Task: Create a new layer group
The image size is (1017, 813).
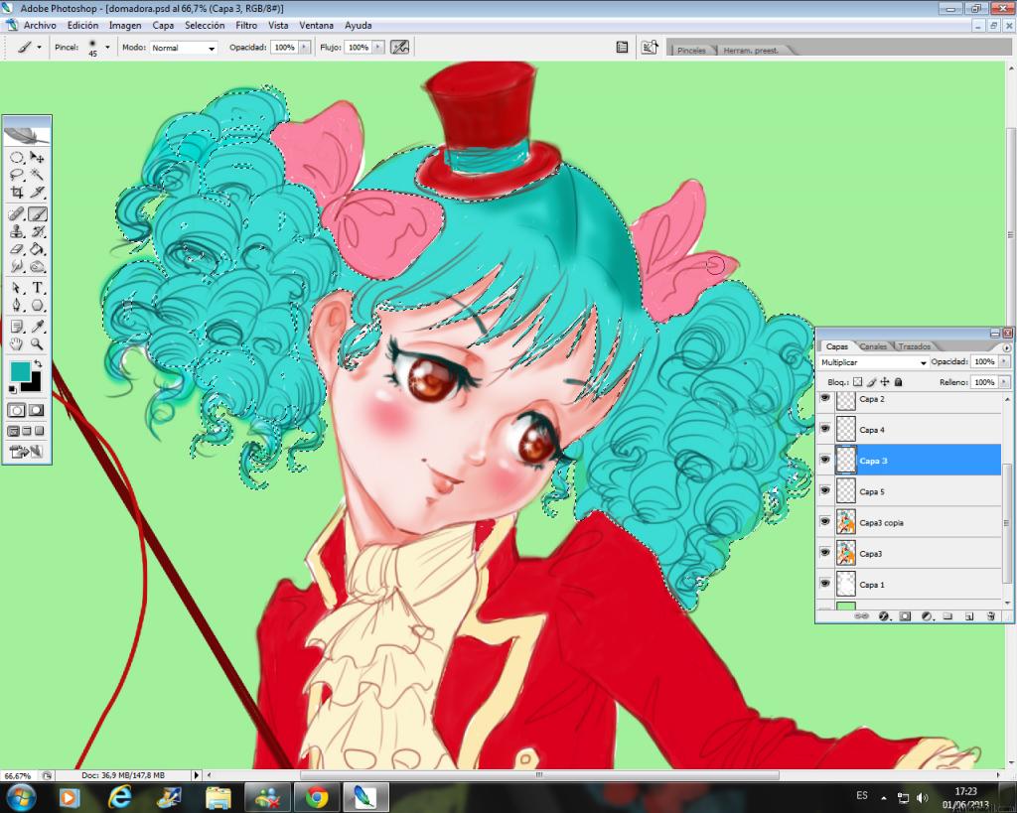Action: coord(947,615)
